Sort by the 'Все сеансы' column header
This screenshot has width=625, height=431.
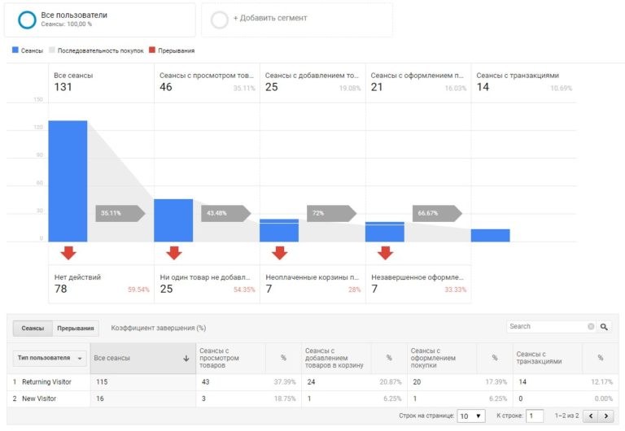tap(142, 358)
